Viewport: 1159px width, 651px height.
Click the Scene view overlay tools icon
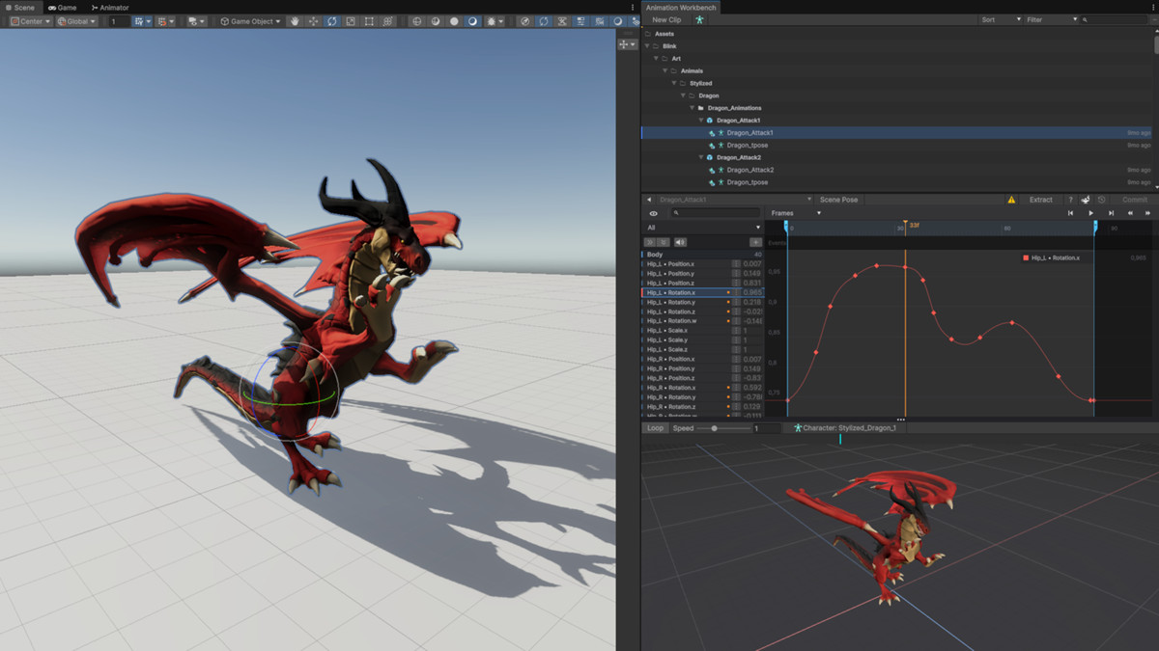tap(627, 44)
